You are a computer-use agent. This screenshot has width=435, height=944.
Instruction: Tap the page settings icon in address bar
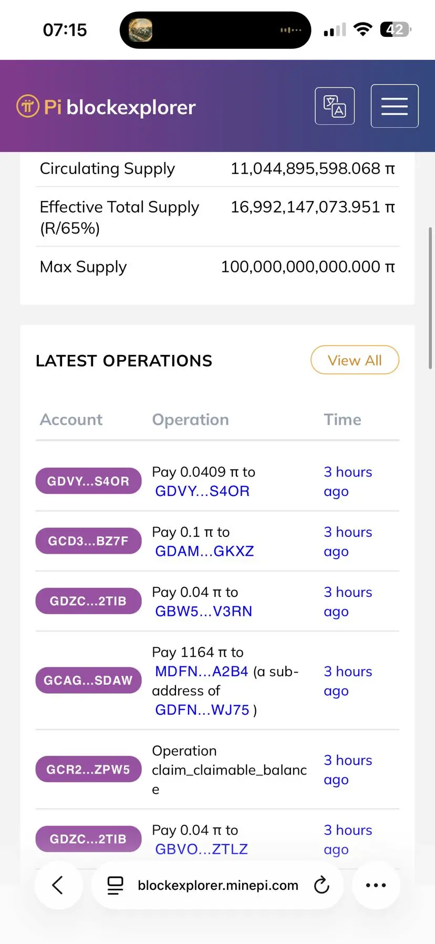[116, 885]
